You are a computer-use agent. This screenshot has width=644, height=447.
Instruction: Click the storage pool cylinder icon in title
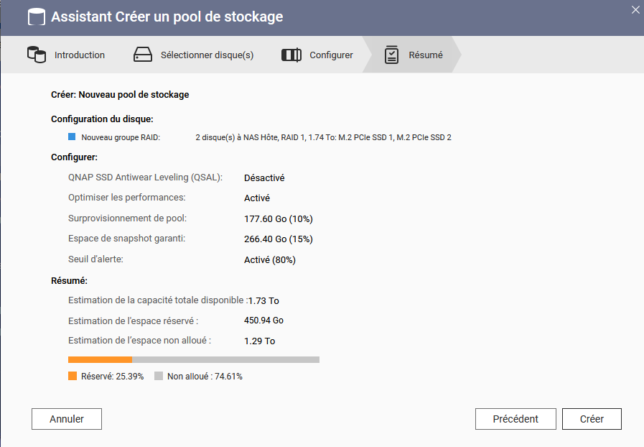(x=37, y=17)
